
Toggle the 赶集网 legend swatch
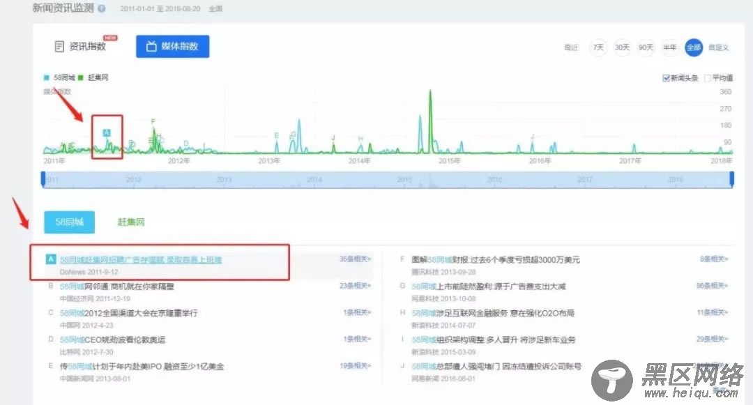(81, 77)
